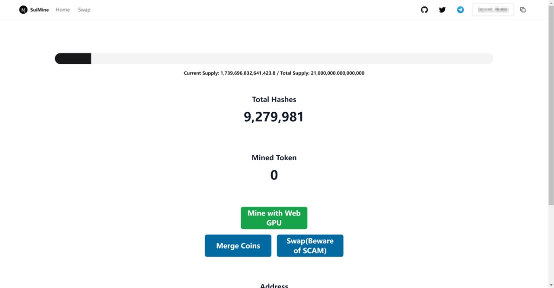Viewport: 554px width, 288px height.
Task: Click the 9,279,981 hashes value
Action: coord(274,117)
